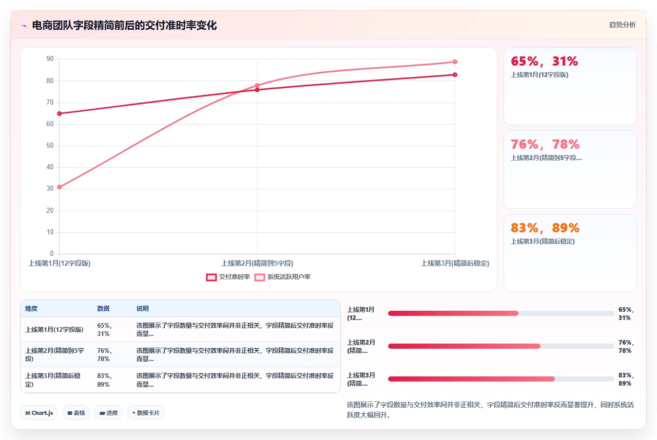Click the 系统活跃用户率 data point at 31

tap(60, 187)
